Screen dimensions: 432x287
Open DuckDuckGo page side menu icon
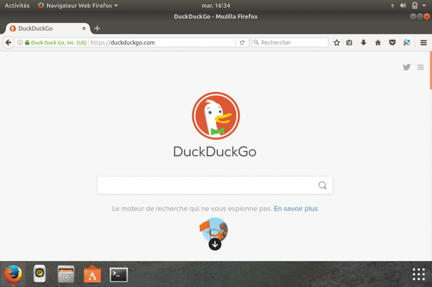pyautogui.click(x=421, y=67)
